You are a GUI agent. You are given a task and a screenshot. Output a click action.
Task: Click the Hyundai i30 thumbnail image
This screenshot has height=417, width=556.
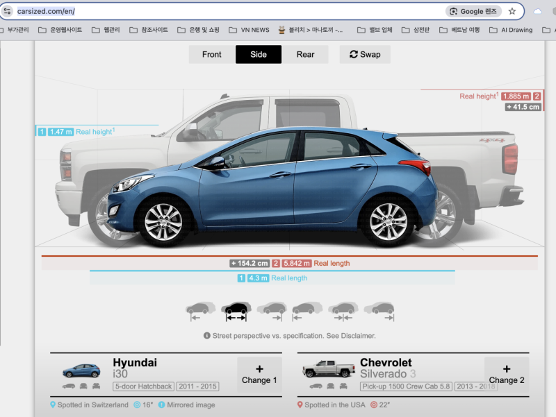(x=81, y=371)
